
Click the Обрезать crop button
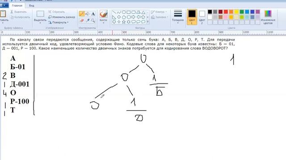pyautogui.click(x=57, y=12)
